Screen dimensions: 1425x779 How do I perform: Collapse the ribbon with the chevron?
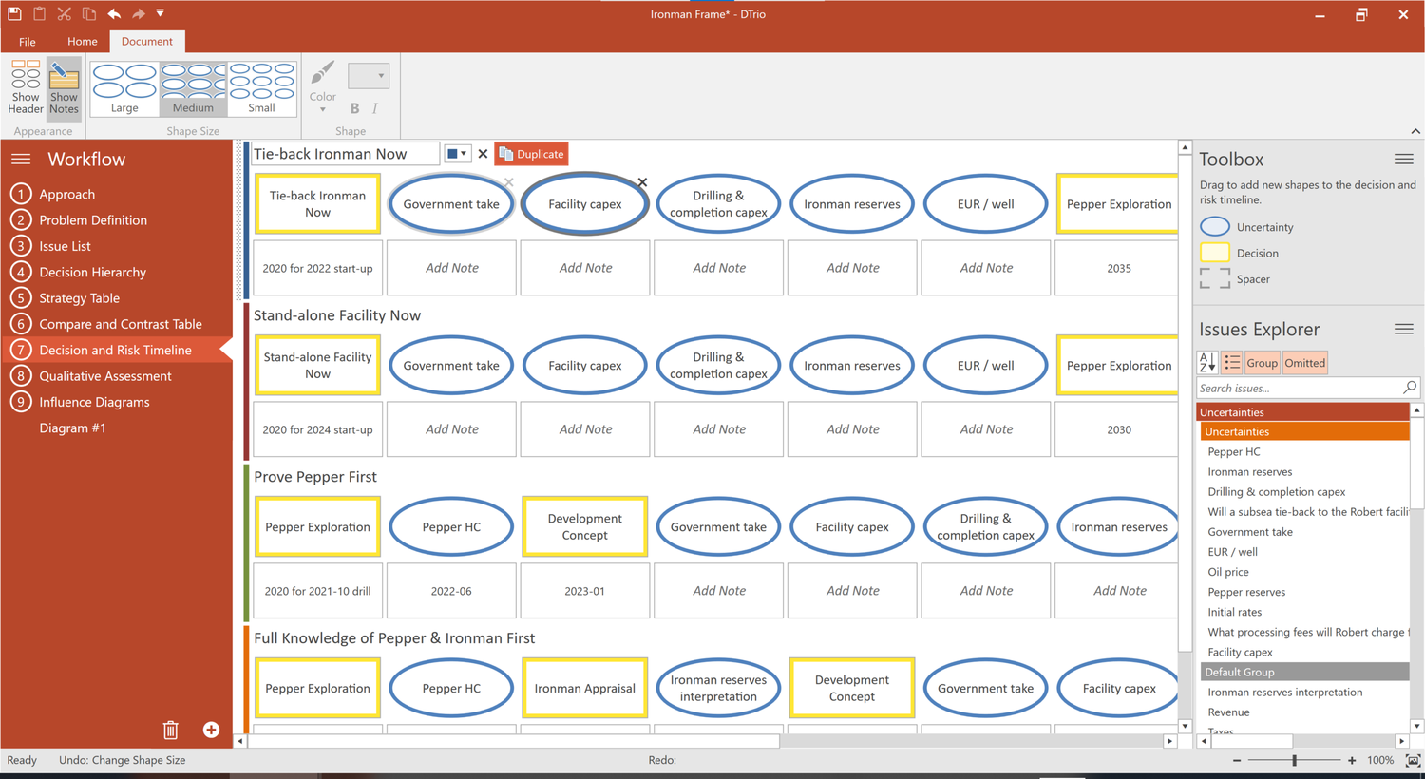pyautogui.click(x=1415, y=131)
